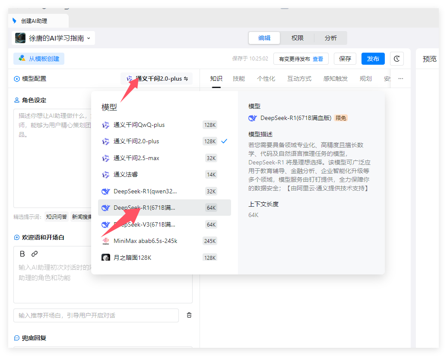Show more tabs with ellipsis icon
Image resolution: width=447 pixels, height=356 pixels.
point(400,79)
